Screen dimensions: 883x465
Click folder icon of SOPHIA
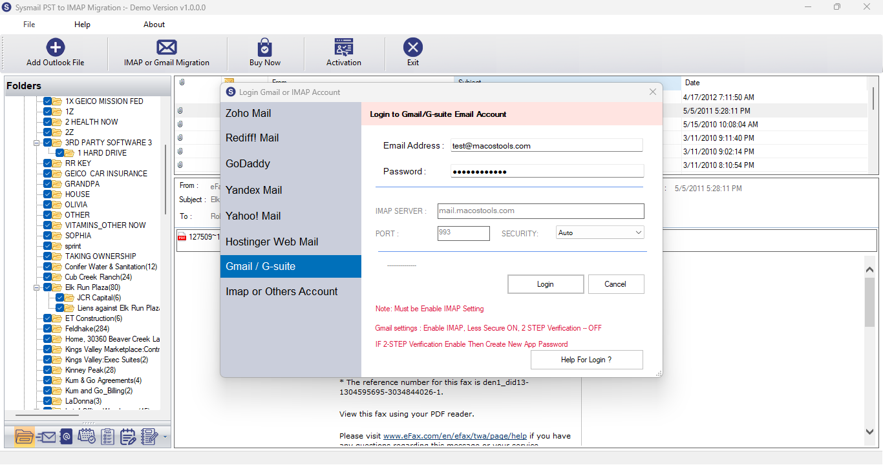pyautogui.click(x=58, y=236)
